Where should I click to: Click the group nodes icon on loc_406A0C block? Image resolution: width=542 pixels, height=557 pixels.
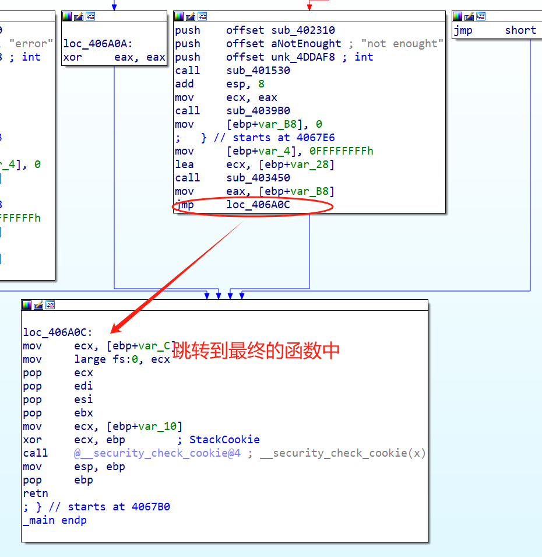point(50,304)
